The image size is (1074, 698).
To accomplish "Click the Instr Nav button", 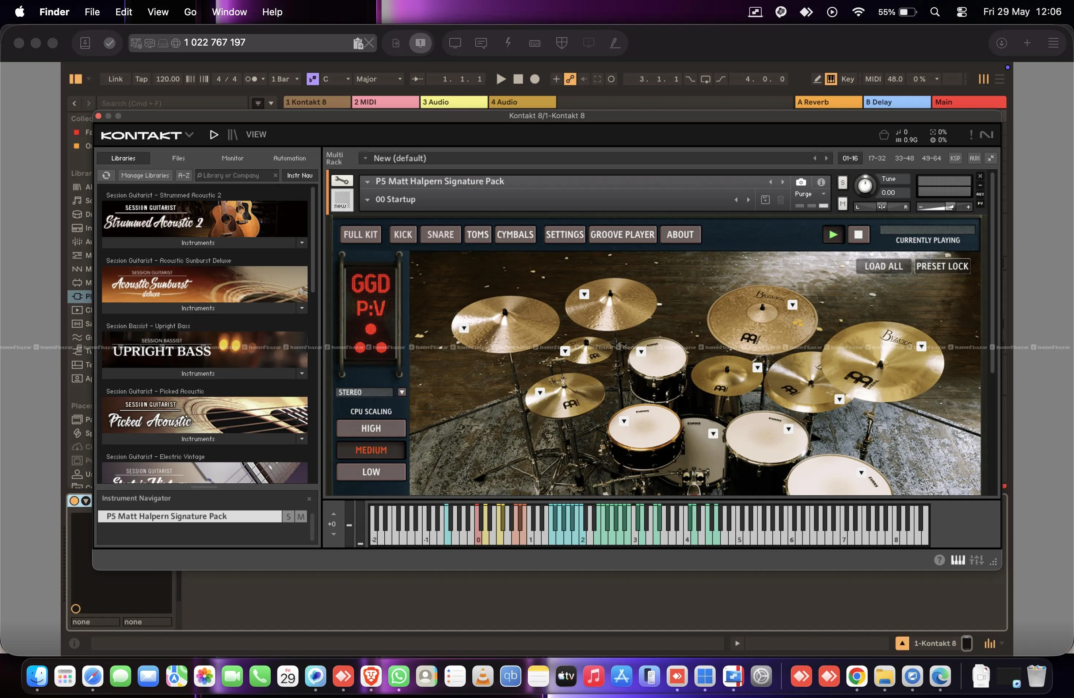I will (300, 175).
